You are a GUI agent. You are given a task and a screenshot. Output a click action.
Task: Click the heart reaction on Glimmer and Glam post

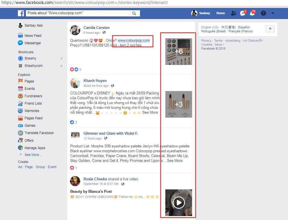coord(72,168)
